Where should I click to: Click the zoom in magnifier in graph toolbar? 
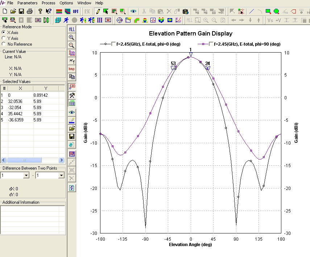(x=72, y=37)
